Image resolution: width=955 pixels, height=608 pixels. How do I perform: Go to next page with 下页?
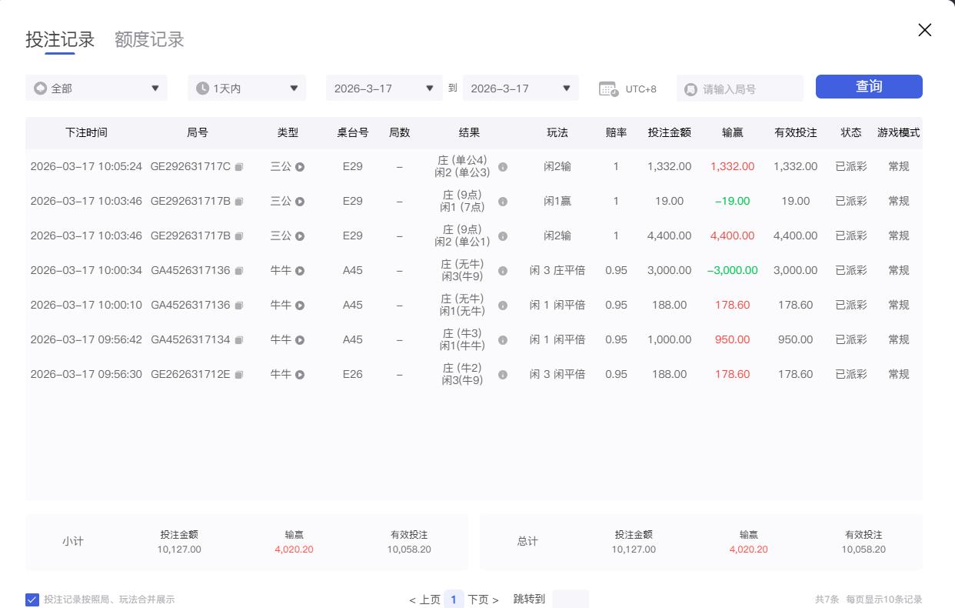pyautogui.click(x=483, y=600)
